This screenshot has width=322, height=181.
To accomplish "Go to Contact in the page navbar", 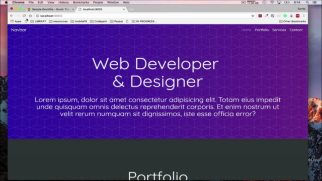I will tap(296, 30).
